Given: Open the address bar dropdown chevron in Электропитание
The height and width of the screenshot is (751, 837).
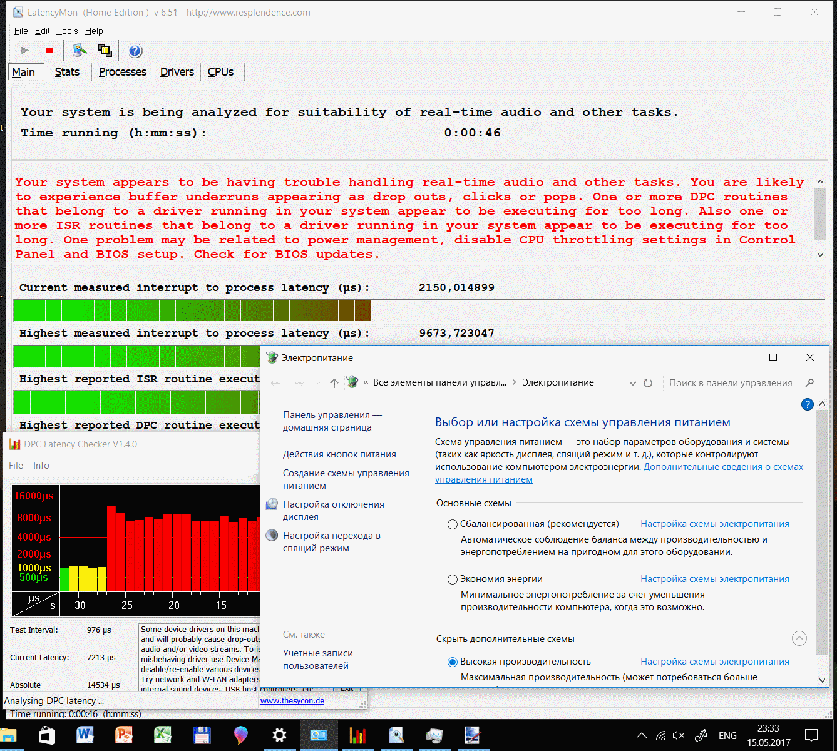Looking at the screenshot, I should coord(632,383).
